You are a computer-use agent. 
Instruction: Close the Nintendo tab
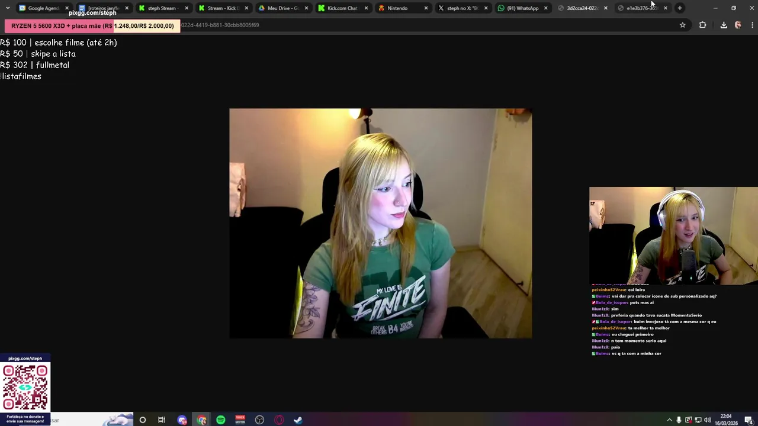[x=426, y=8]
